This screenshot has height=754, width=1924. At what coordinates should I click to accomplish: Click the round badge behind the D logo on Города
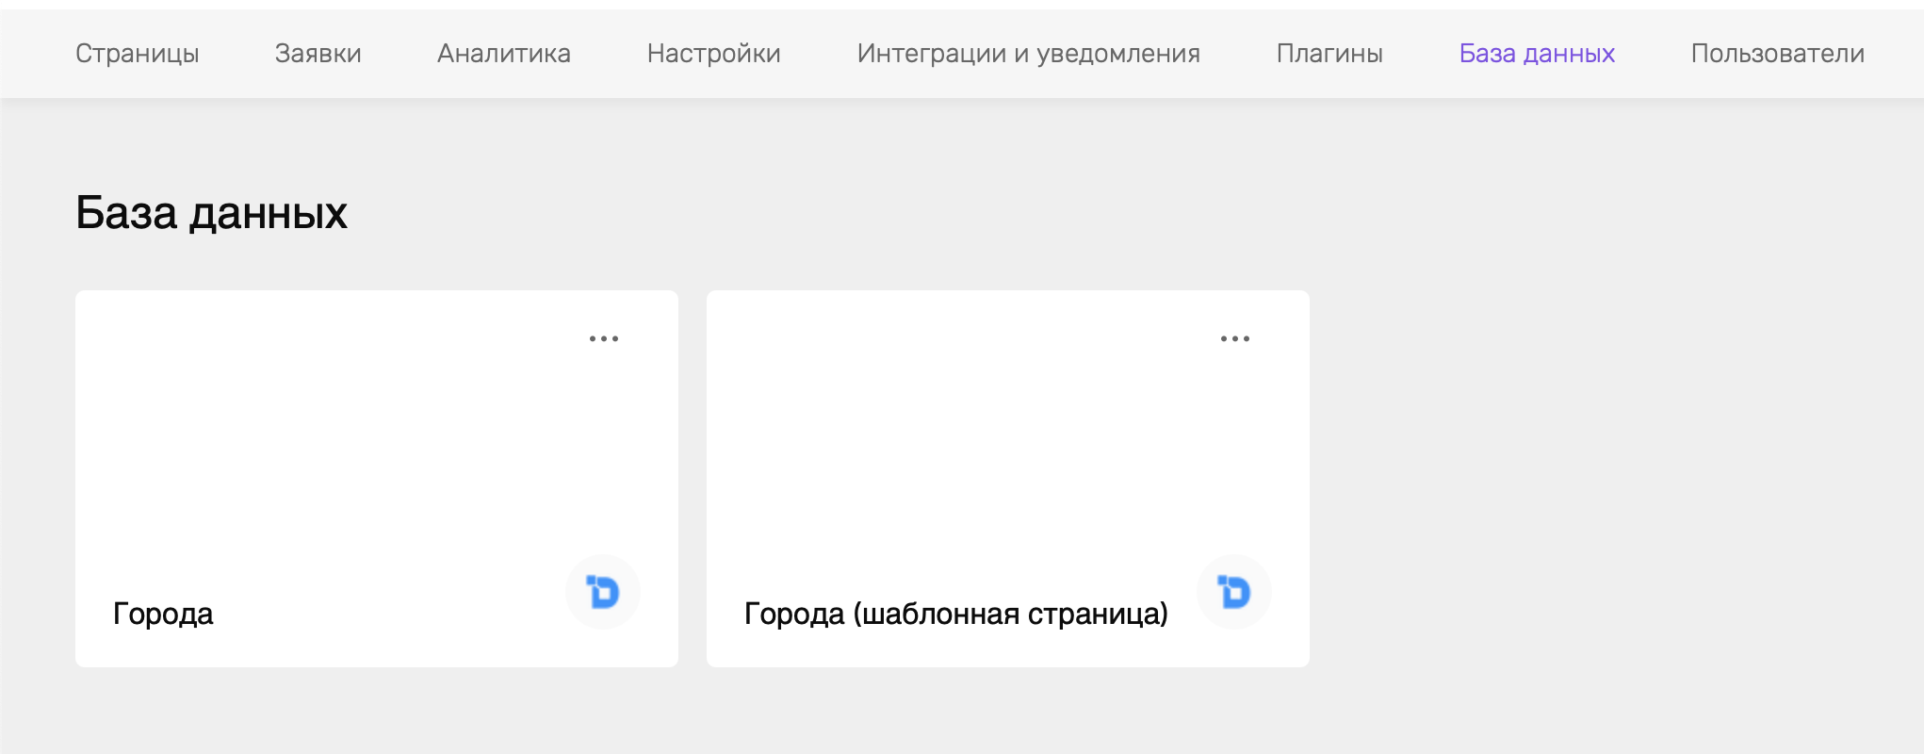point(603,592)
